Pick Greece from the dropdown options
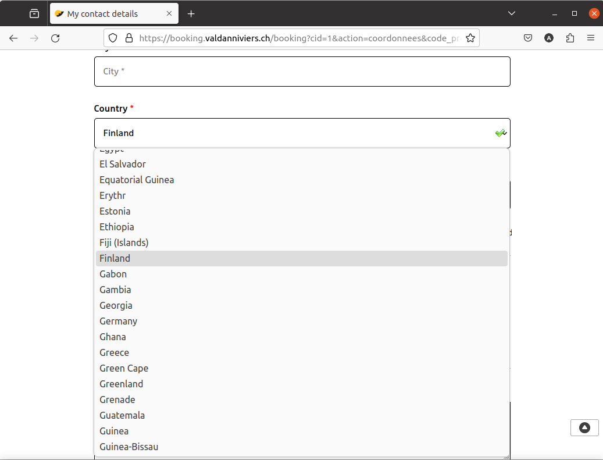This screenshot has height=460, width=603. [115, 352]
